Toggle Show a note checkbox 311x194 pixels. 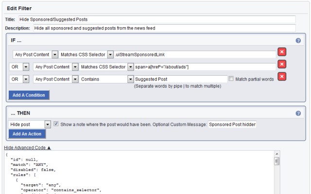click(56, 124)
